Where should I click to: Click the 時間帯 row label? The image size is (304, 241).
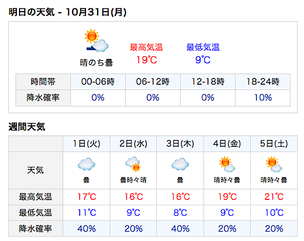point(43,82)
